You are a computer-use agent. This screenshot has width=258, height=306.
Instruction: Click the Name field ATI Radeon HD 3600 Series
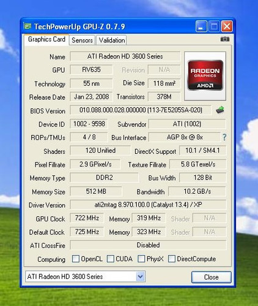pyautogui.click(x=125, y=56)
